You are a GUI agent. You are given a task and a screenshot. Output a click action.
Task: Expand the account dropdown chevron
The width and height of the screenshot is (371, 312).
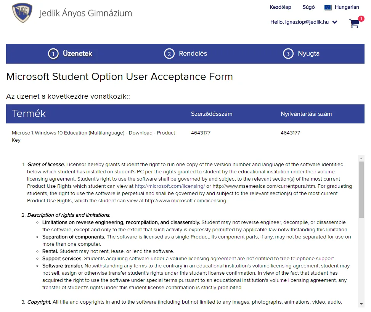(334, 22)
